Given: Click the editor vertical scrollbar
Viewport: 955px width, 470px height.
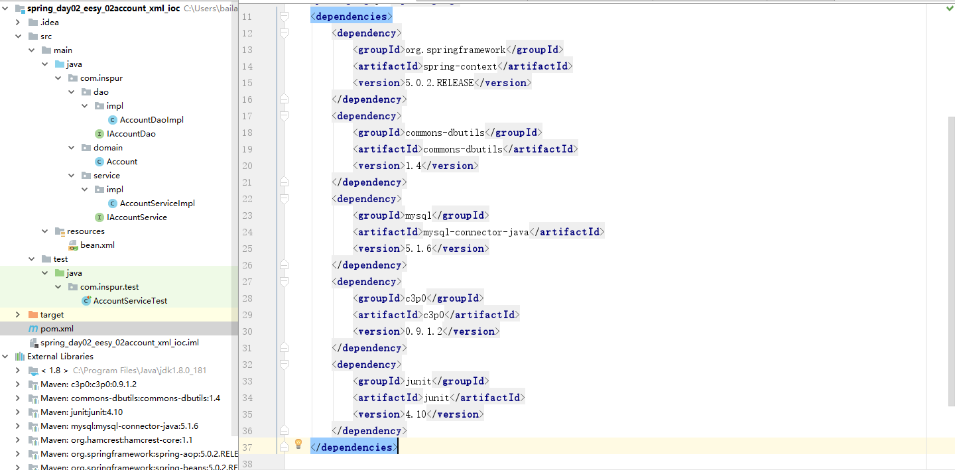Looking at the screenshot, I should coord(951,262).
